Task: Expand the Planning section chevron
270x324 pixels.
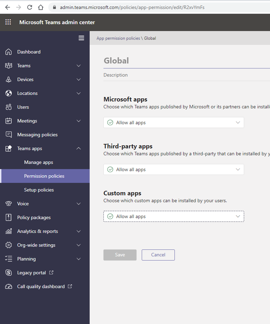Action: 79,259
